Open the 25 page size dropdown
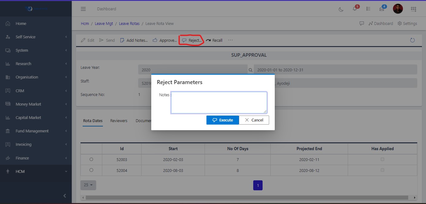The image size is (426, 204). click(88, 185)
